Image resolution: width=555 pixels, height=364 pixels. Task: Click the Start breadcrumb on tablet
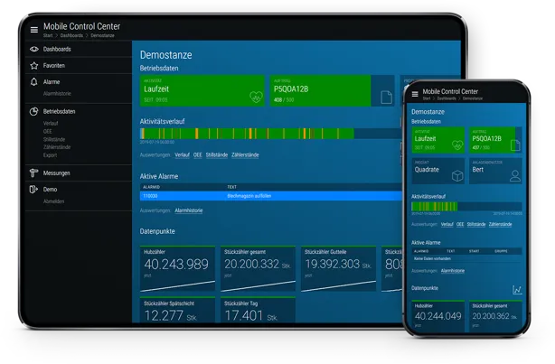coord(48,35)
